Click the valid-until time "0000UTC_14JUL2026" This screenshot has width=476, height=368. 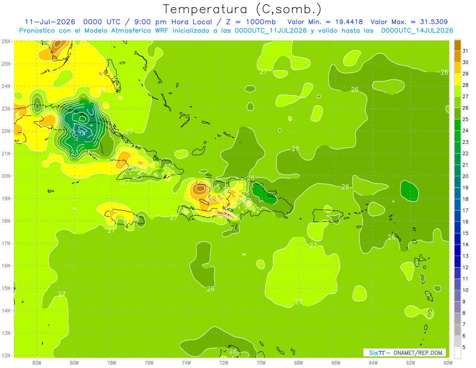click(417, 31)
